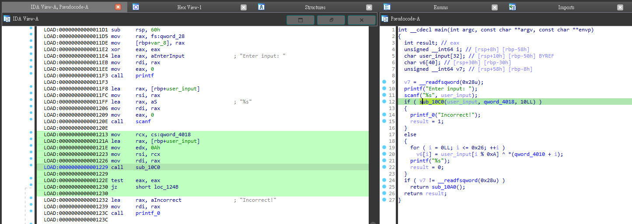The image size is (632, 224).
Task: Select the call sub_10C0 disassembly line
Action: coord(203,167)
